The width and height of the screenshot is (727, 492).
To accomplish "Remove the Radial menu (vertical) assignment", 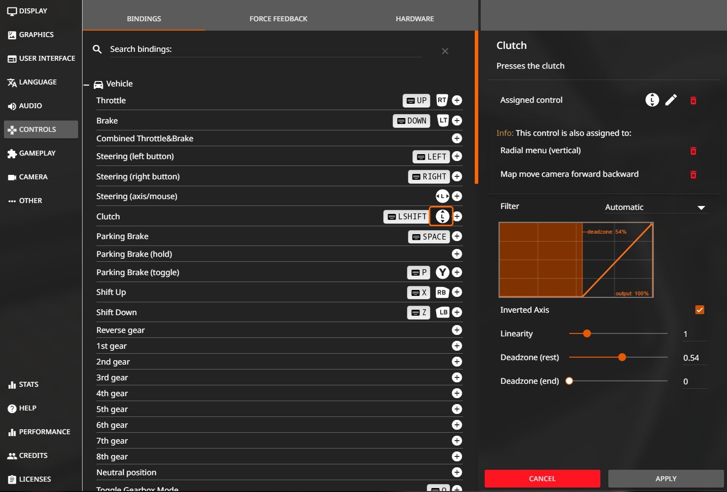I will coord(693,151).
